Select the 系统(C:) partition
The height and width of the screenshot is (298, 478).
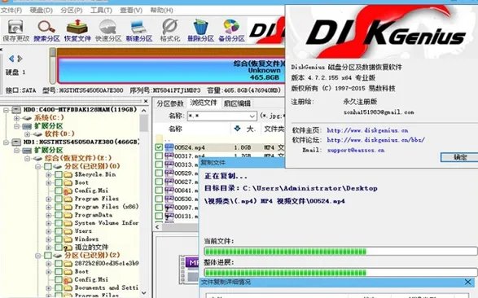point(49,117)
